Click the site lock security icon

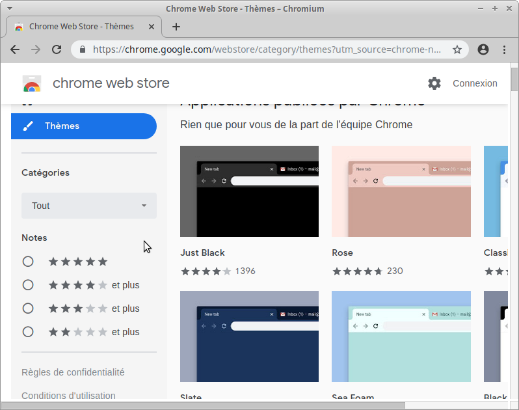(83, 49)
